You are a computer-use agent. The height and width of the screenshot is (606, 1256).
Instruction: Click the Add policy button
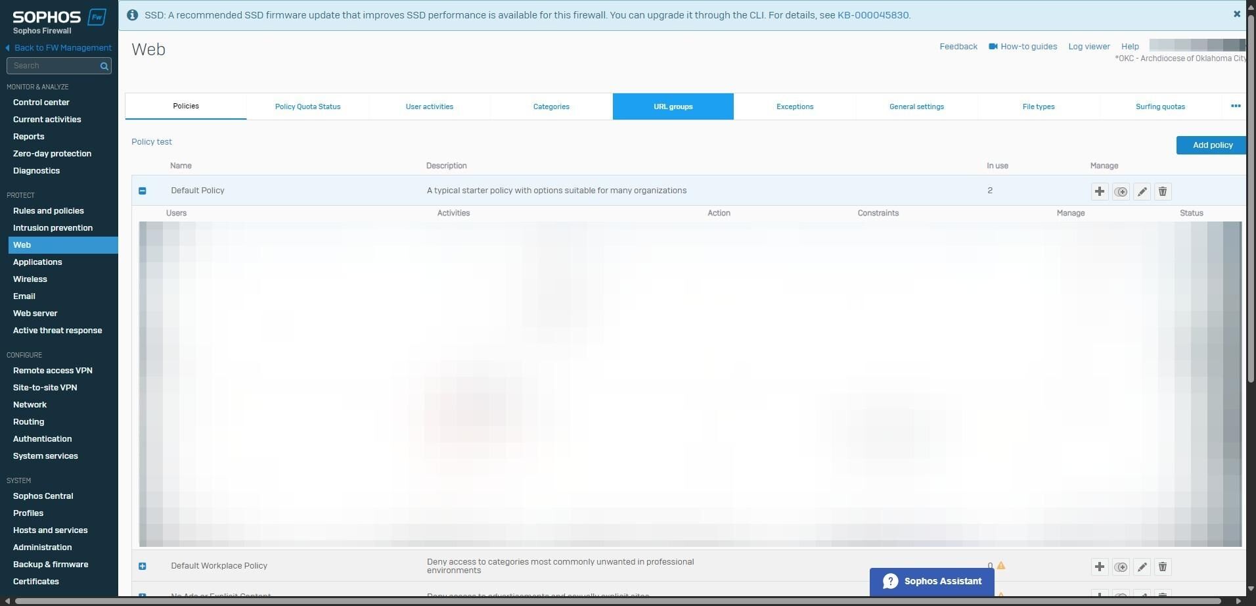pos(1211,145)
